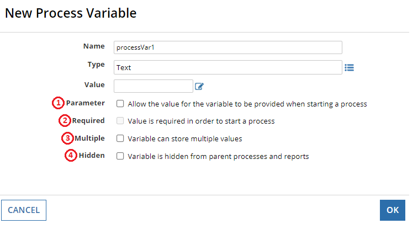
Task: Click the 'Variable can store multiple values' text
Action: click(x=184, y=139)
